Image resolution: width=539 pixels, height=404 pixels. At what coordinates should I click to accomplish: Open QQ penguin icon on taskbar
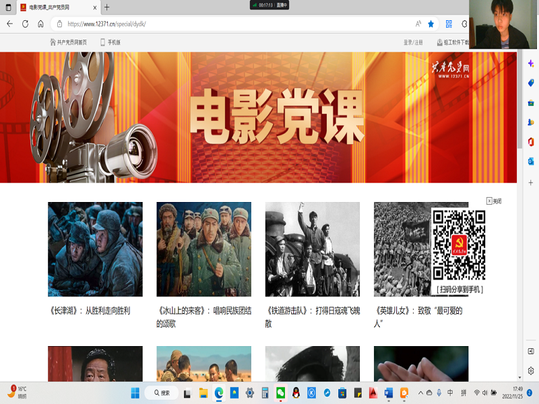coord(296,393)
